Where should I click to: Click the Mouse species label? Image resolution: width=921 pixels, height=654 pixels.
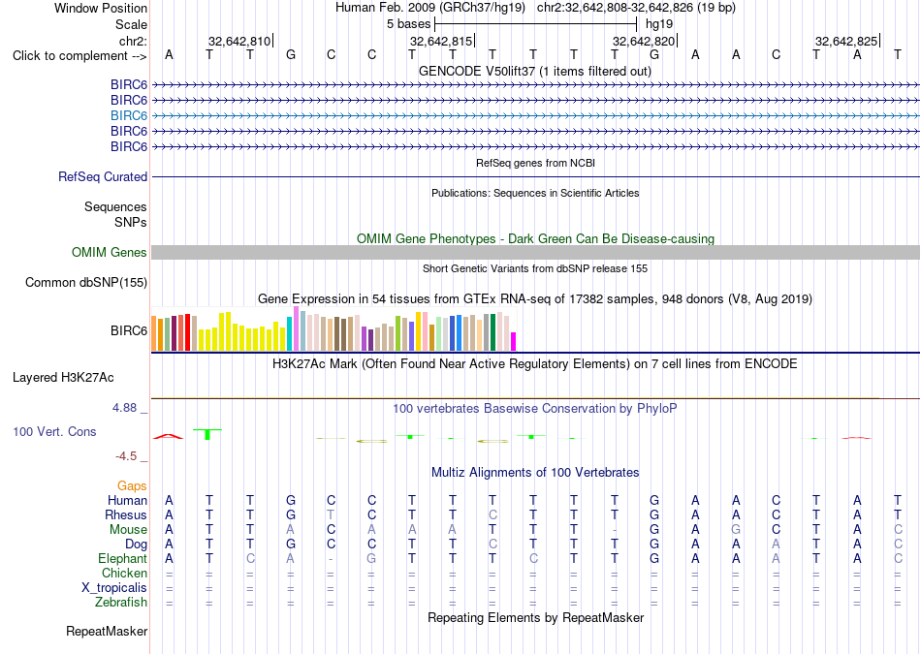(128, 530)
